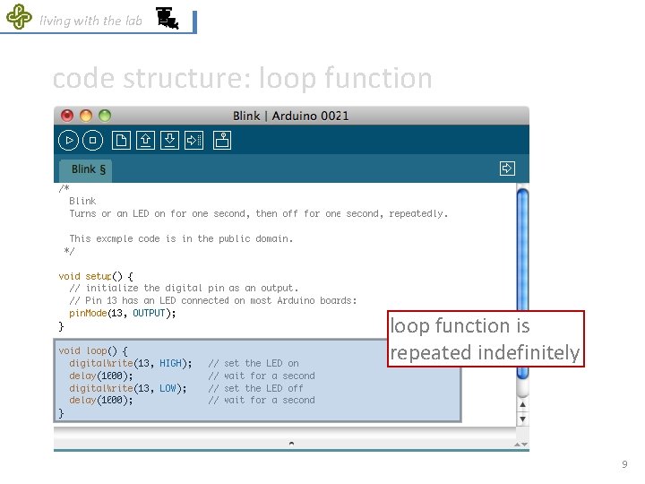This screenshot has height=484, width=645.
Task: Click the scrollbar down arrow
Action: [x=522, y=419]
